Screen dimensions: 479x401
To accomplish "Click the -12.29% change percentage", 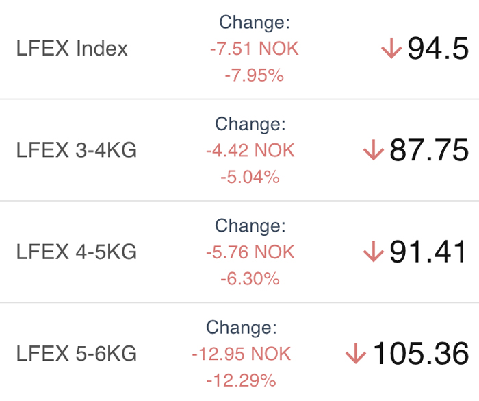I will click(242, 380).
